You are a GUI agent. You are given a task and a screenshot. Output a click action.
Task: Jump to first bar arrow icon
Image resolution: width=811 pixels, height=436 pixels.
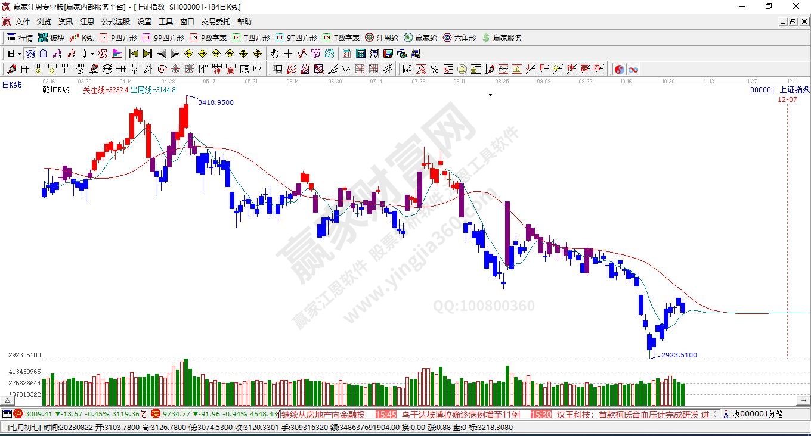[134, 54]
